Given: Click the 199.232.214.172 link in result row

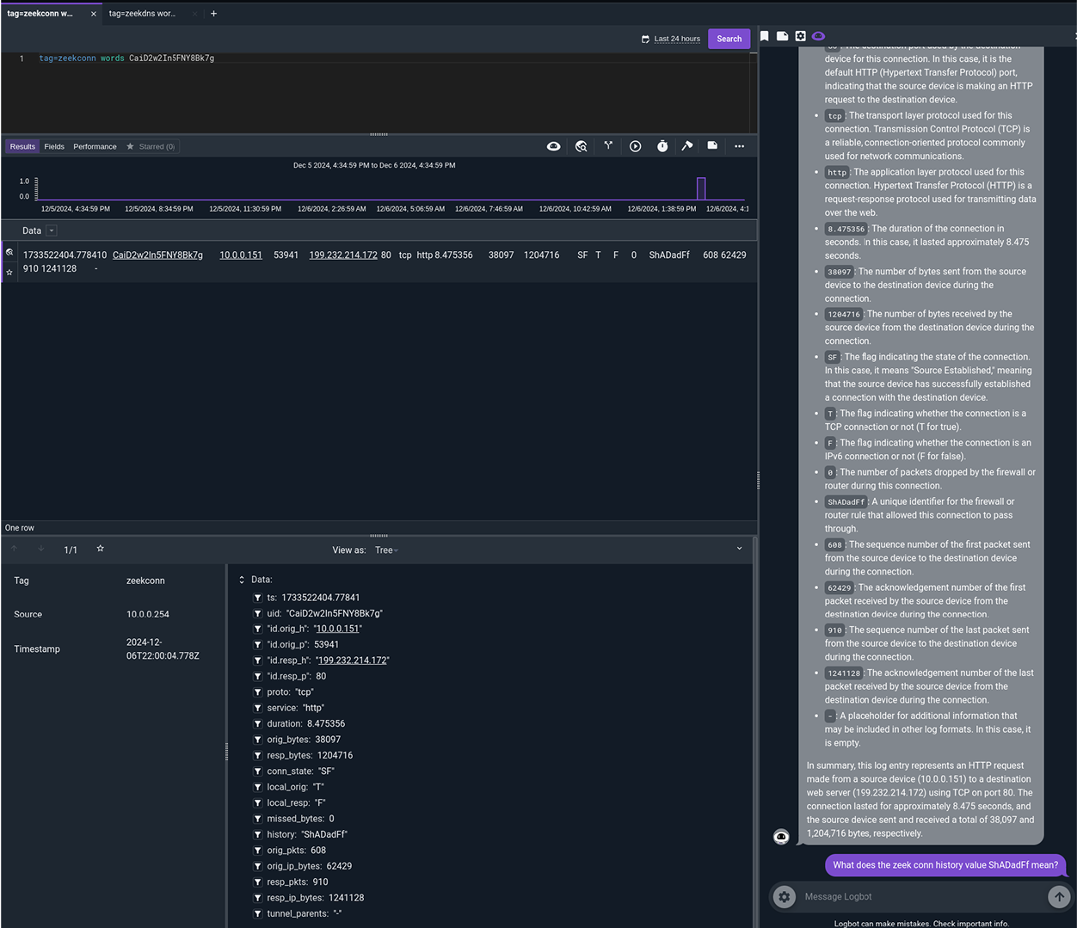Looking at the screenshot, I should pos(343,255).
